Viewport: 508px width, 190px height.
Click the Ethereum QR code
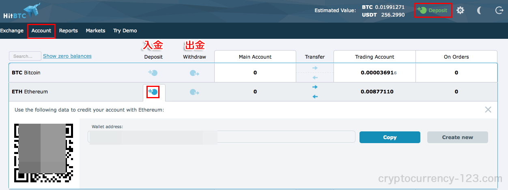pyautogui.click(x=44, y=153)
